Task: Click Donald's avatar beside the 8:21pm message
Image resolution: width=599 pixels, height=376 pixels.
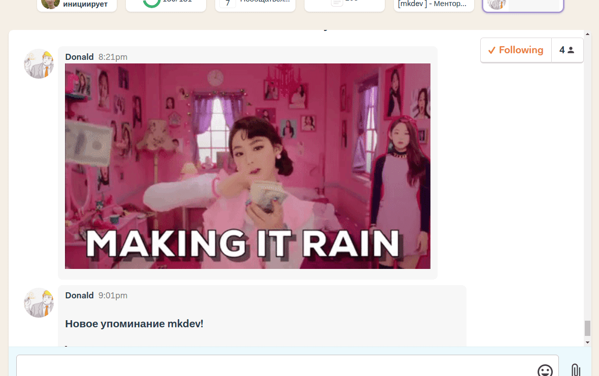Action: click(x=39, y=64)
